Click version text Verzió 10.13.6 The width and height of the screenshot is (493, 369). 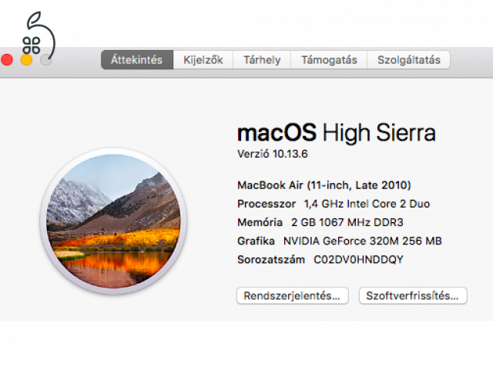pos(272,154)
